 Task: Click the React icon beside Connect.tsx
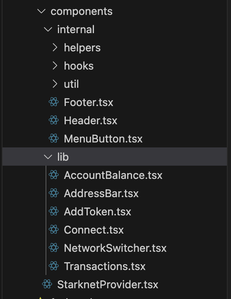point(54,229)
